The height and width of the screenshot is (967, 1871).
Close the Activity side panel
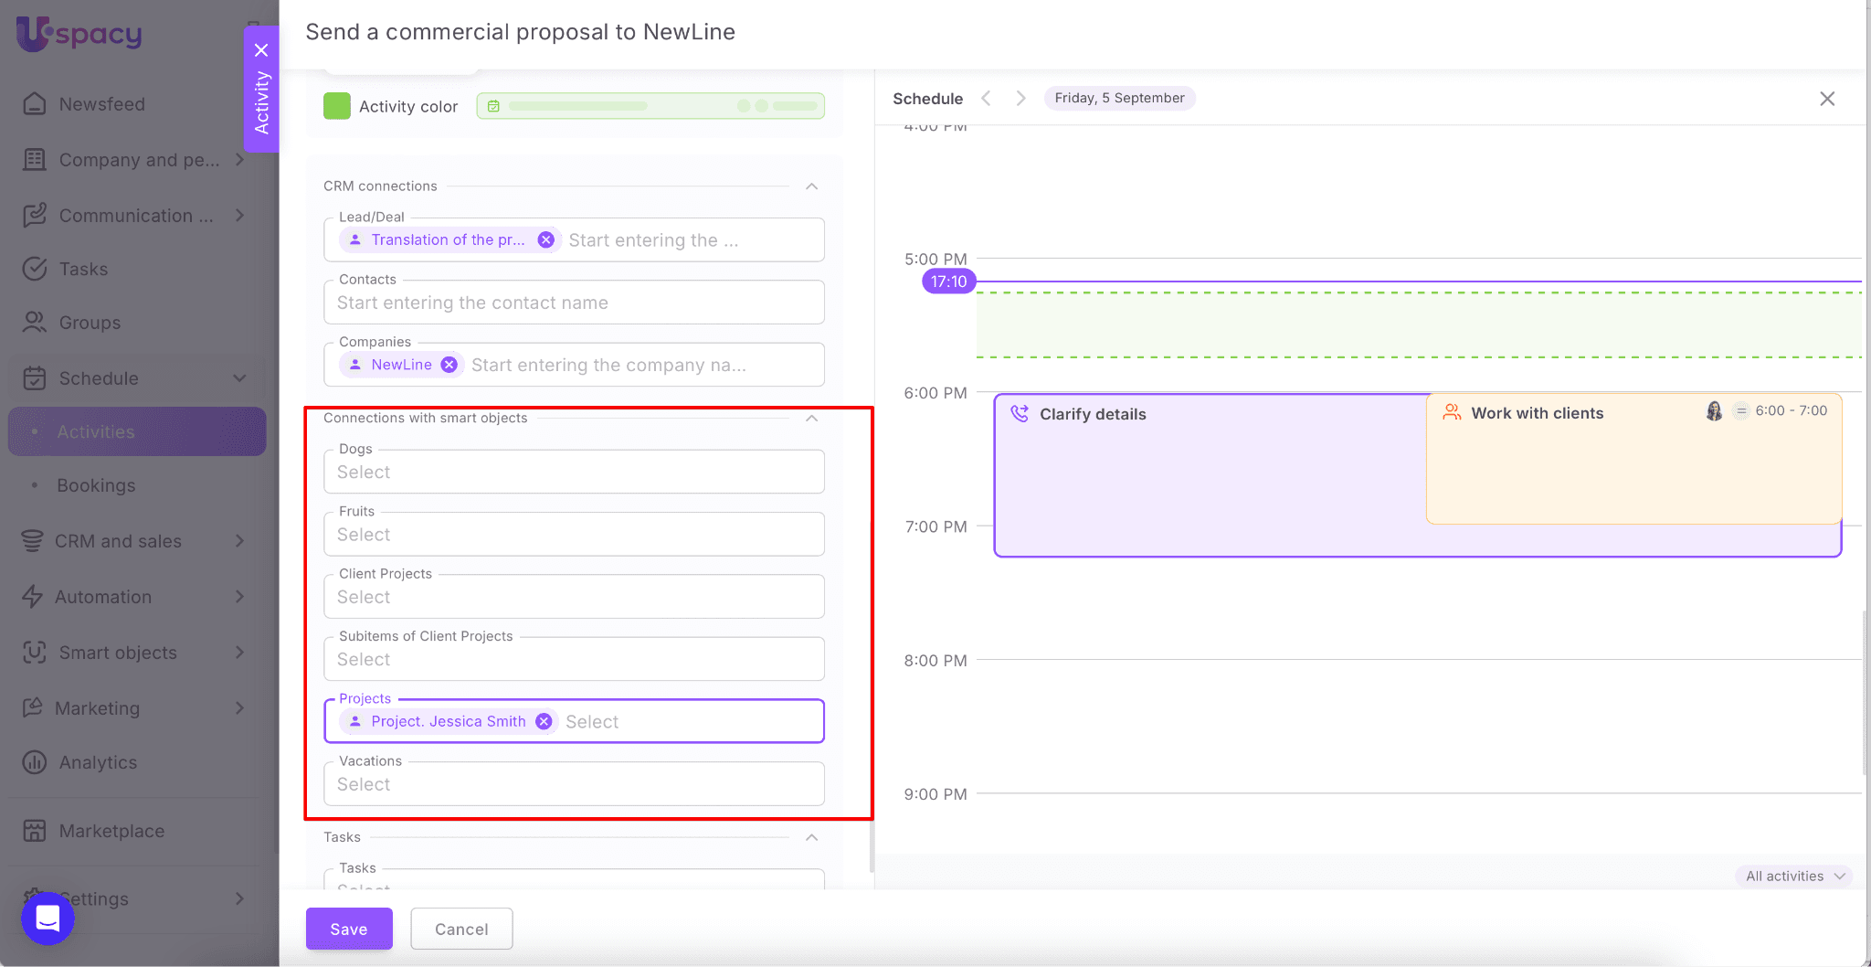261,50
